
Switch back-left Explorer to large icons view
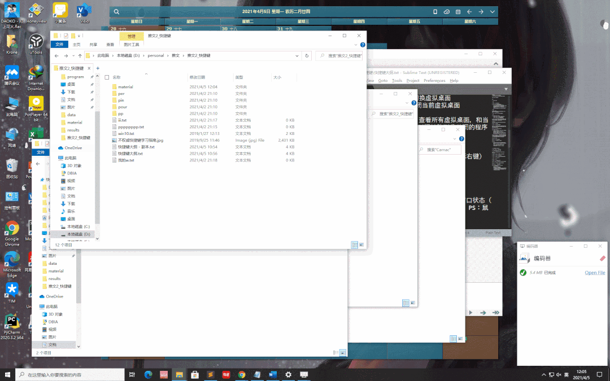[343, 353]
